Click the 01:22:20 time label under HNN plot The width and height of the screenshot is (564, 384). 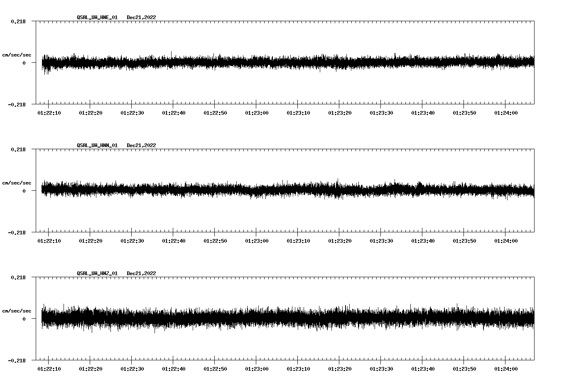click(x=91, y=241)
